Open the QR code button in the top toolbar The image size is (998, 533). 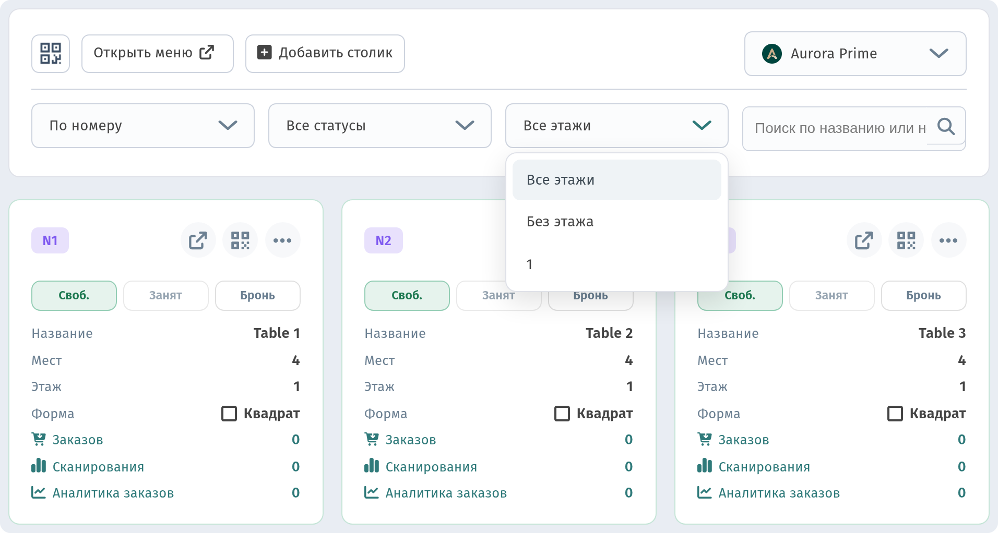coord(51,54)
